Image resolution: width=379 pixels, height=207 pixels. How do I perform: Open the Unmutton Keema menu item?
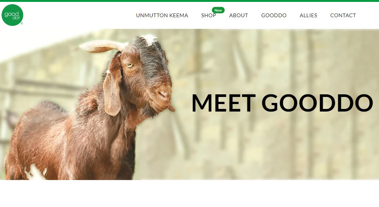pos(162,15)
